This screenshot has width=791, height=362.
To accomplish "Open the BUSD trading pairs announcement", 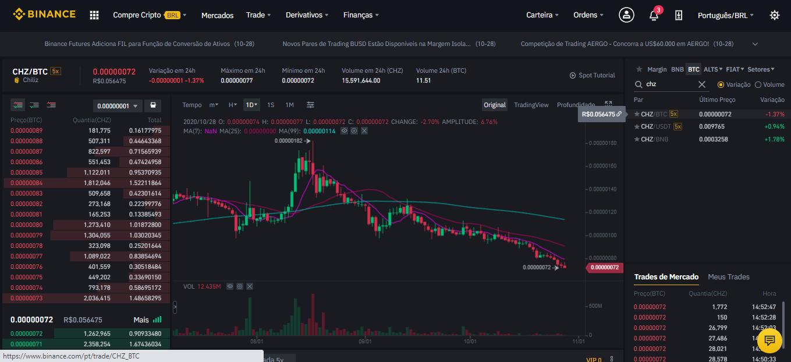I will [389, 44].
